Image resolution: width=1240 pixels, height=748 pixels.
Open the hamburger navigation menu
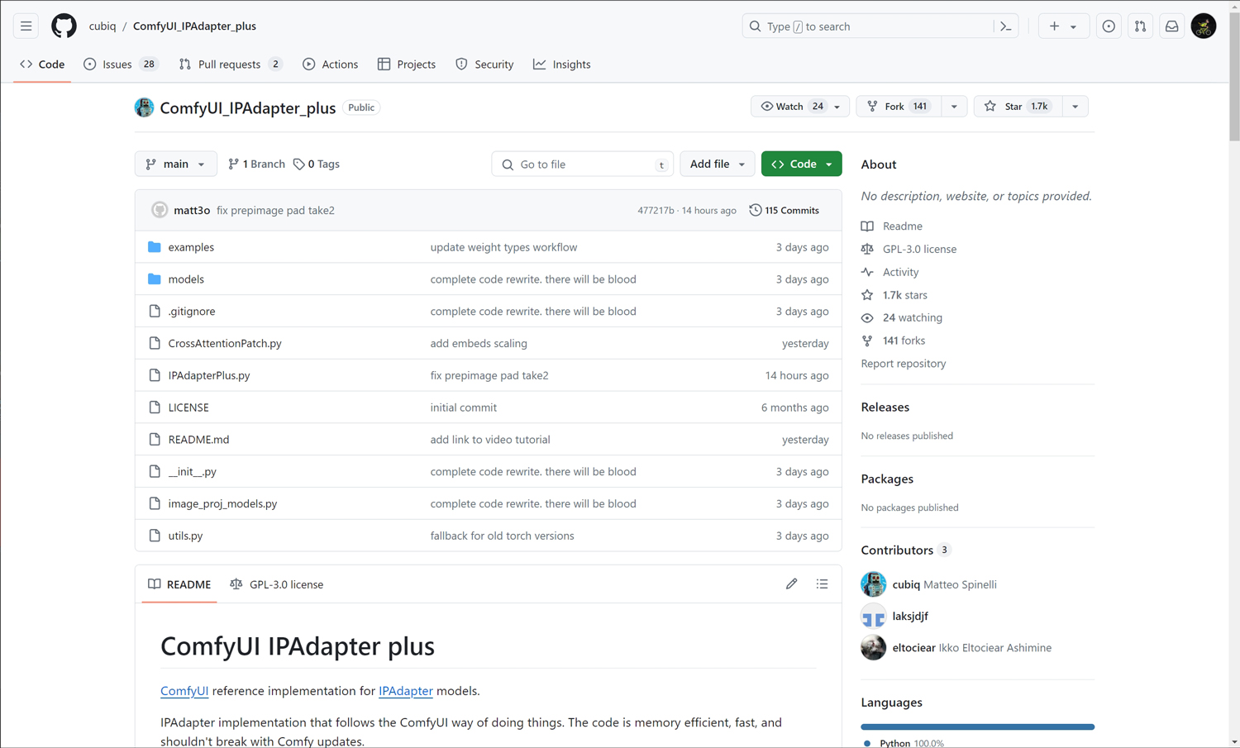click(x=26, y=26)
